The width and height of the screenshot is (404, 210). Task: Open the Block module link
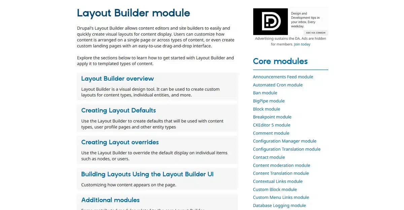[266, 109]
